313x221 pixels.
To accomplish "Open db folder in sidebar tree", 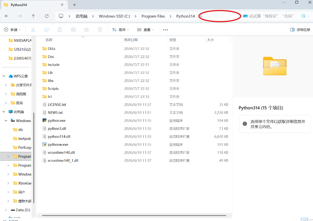I will coord(18,130).
